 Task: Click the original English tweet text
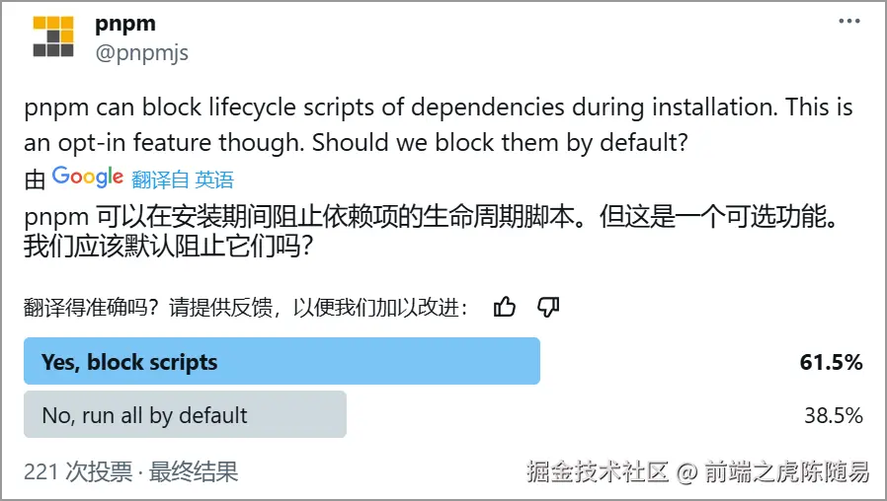coord(438,124)
